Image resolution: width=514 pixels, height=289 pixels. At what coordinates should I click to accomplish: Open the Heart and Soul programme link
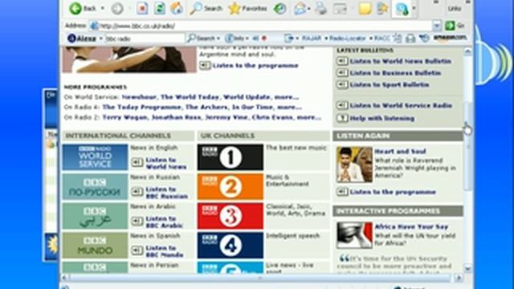click(x=400, y=152)
